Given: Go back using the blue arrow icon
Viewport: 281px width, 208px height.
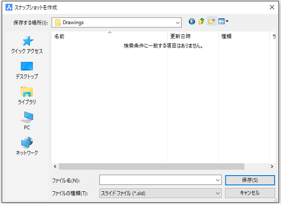Looking at the screenshot, I should pos(192,22).
